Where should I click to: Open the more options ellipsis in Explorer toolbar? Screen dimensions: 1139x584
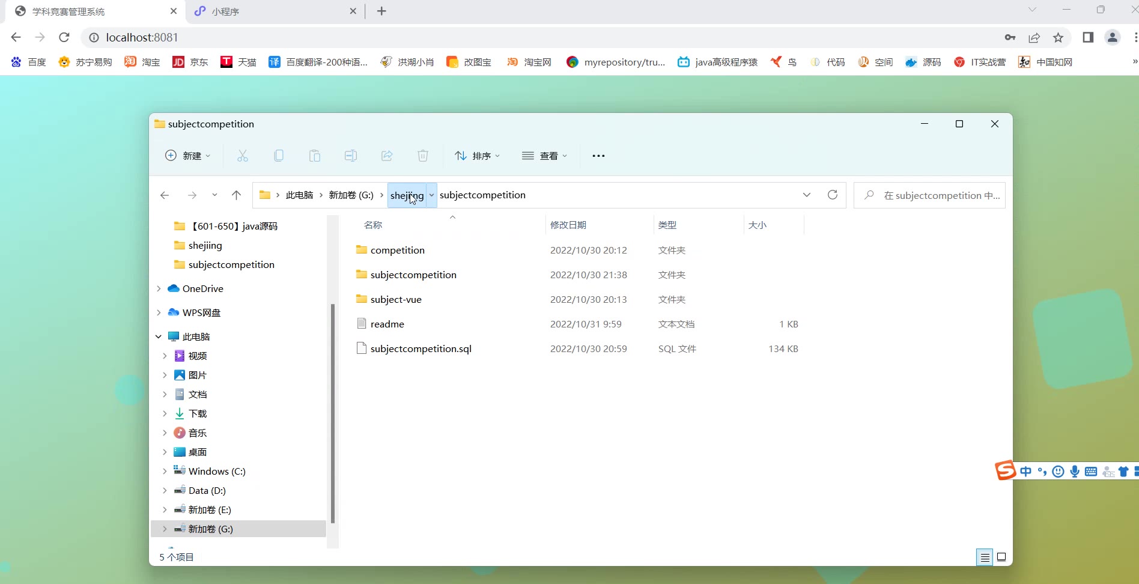[598, 156]
